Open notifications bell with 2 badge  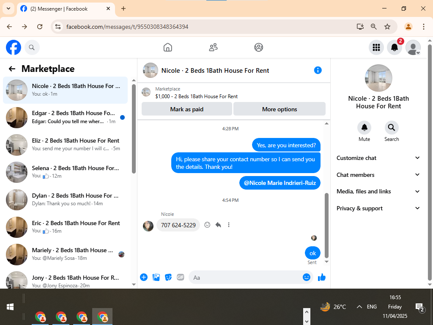tap(395, 47)
